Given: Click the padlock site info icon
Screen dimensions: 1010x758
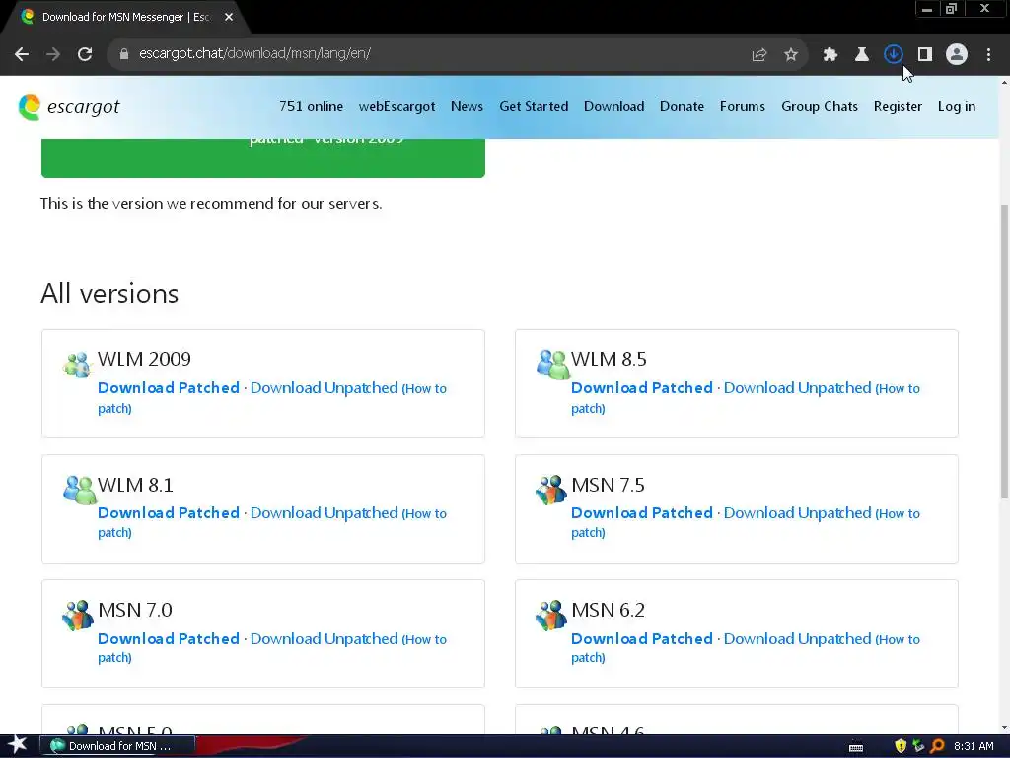Looking at the screenshot, I should tap(123, 54).
